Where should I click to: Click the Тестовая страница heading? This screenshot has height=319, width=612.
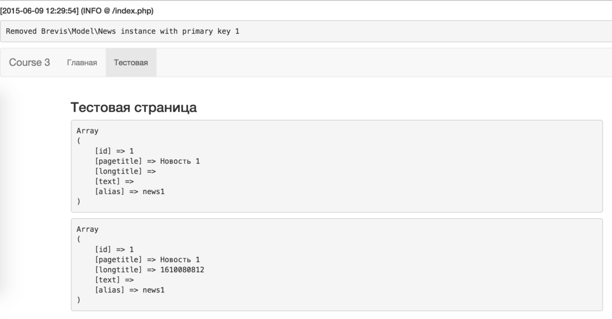tap(133, 107)
